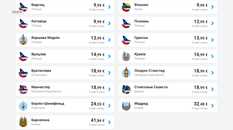The height and width of the screenshot is (130, 233).
Task: Open the Братислава destination link
Action: [41, 71]
